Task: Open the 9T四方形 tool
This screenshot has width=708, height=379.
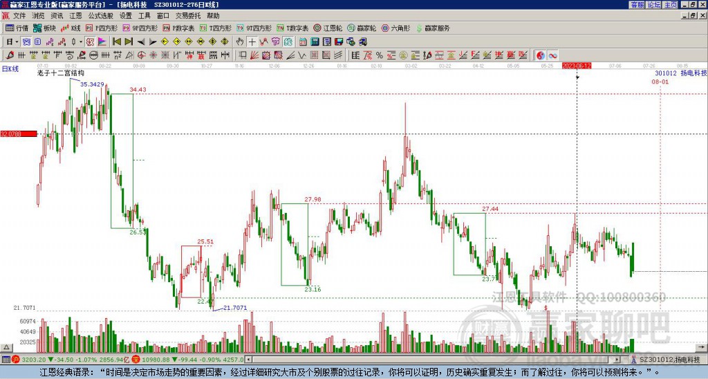Action: 254,28
